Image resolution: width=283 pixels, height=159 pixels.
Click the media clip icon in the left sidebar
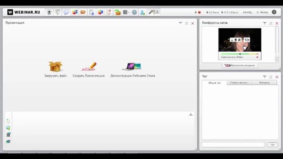tap(8, 134)
